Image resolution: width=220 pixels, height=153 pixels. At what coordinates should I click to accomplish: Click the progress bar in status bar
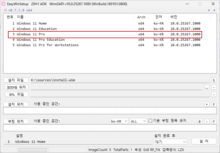[33, 150]
